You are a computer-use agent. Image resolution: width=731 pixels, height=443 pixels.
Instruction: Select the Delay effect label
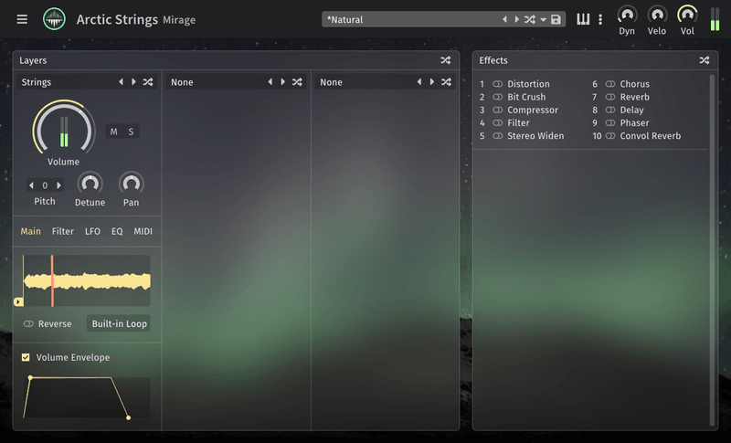(631, 110)
